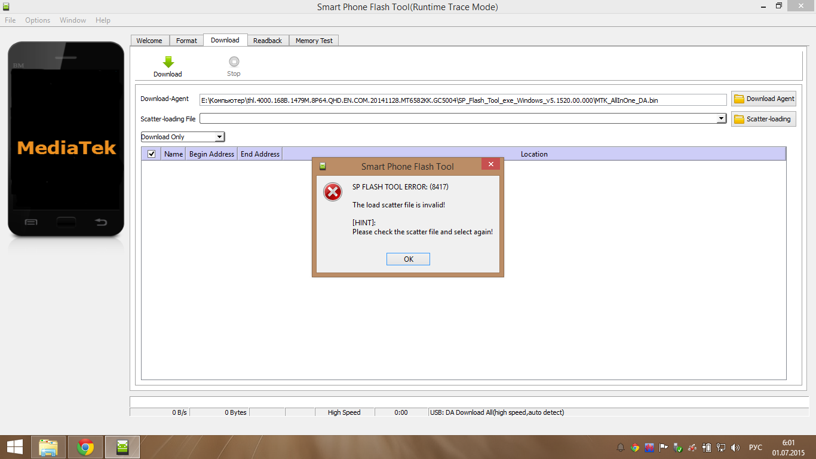Switch to the Welcome tab
The height and width of the screenshot is (459, 816).
[149, 41]
